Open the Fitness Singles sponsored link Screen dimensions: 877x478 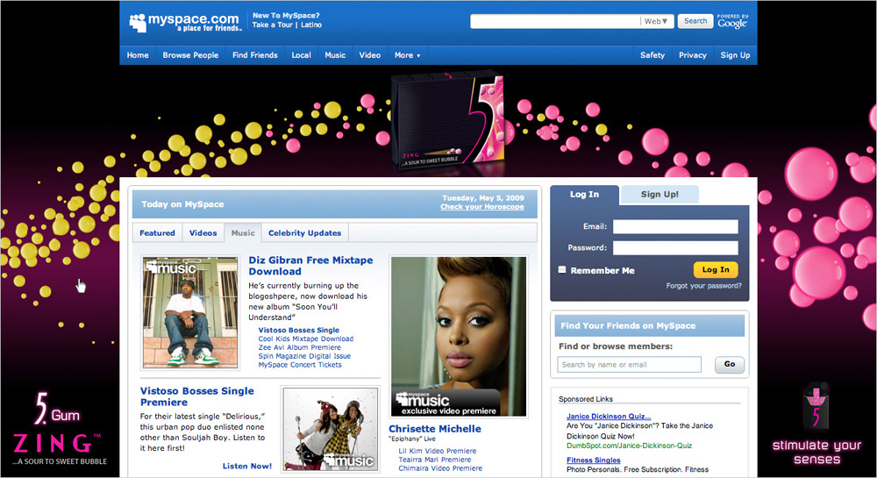click(594, 460)
